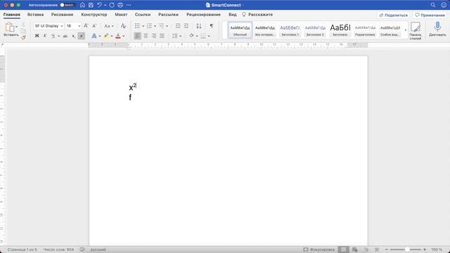Screen dimensions: 450x253
Task: Open Панель стилей pane
Action: pyautogui.click(x=416, y=31)
